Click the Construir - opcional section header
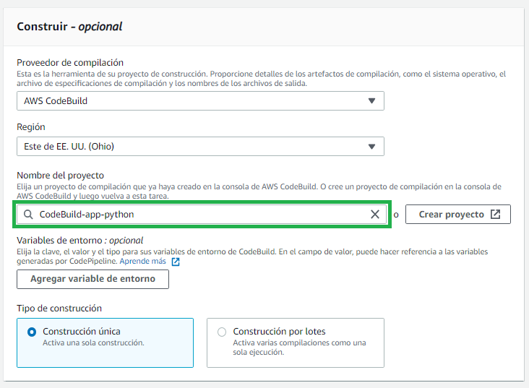Image resolution: width=529 pixels, height=388 pixels. tap(69, 27)
